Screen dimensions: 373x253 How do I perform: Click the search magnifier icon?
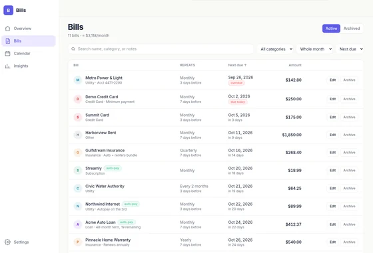click(x=73, y=49)
